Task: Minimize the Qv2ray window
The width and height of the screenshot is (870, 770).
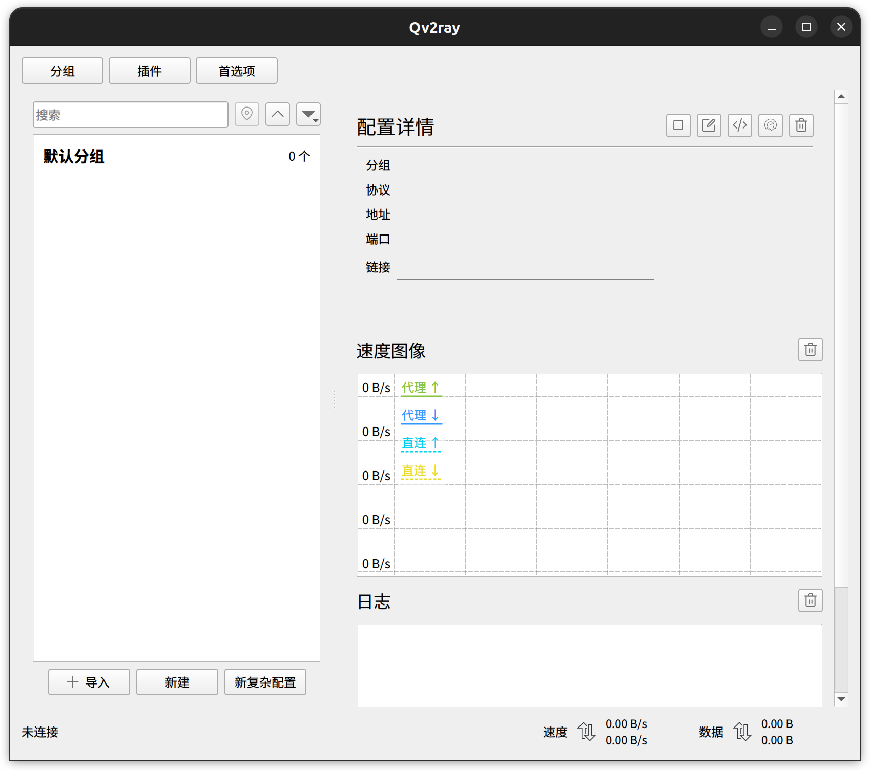Action: 772,27
